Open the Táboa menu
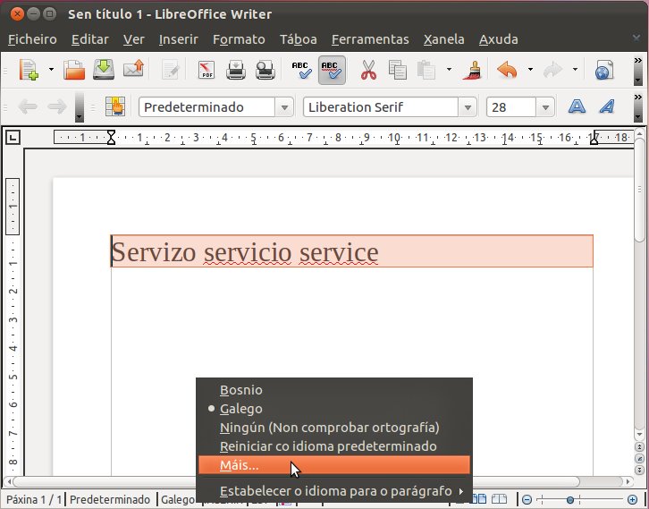The width and height of the screenshot is (649, 509). click(x=298, y=39)
